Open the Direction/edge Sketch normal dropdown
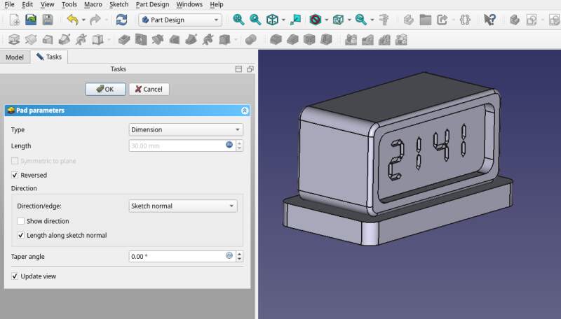Image resolution: width=561 pixels, height=319 pixels. tap(183, 206)
